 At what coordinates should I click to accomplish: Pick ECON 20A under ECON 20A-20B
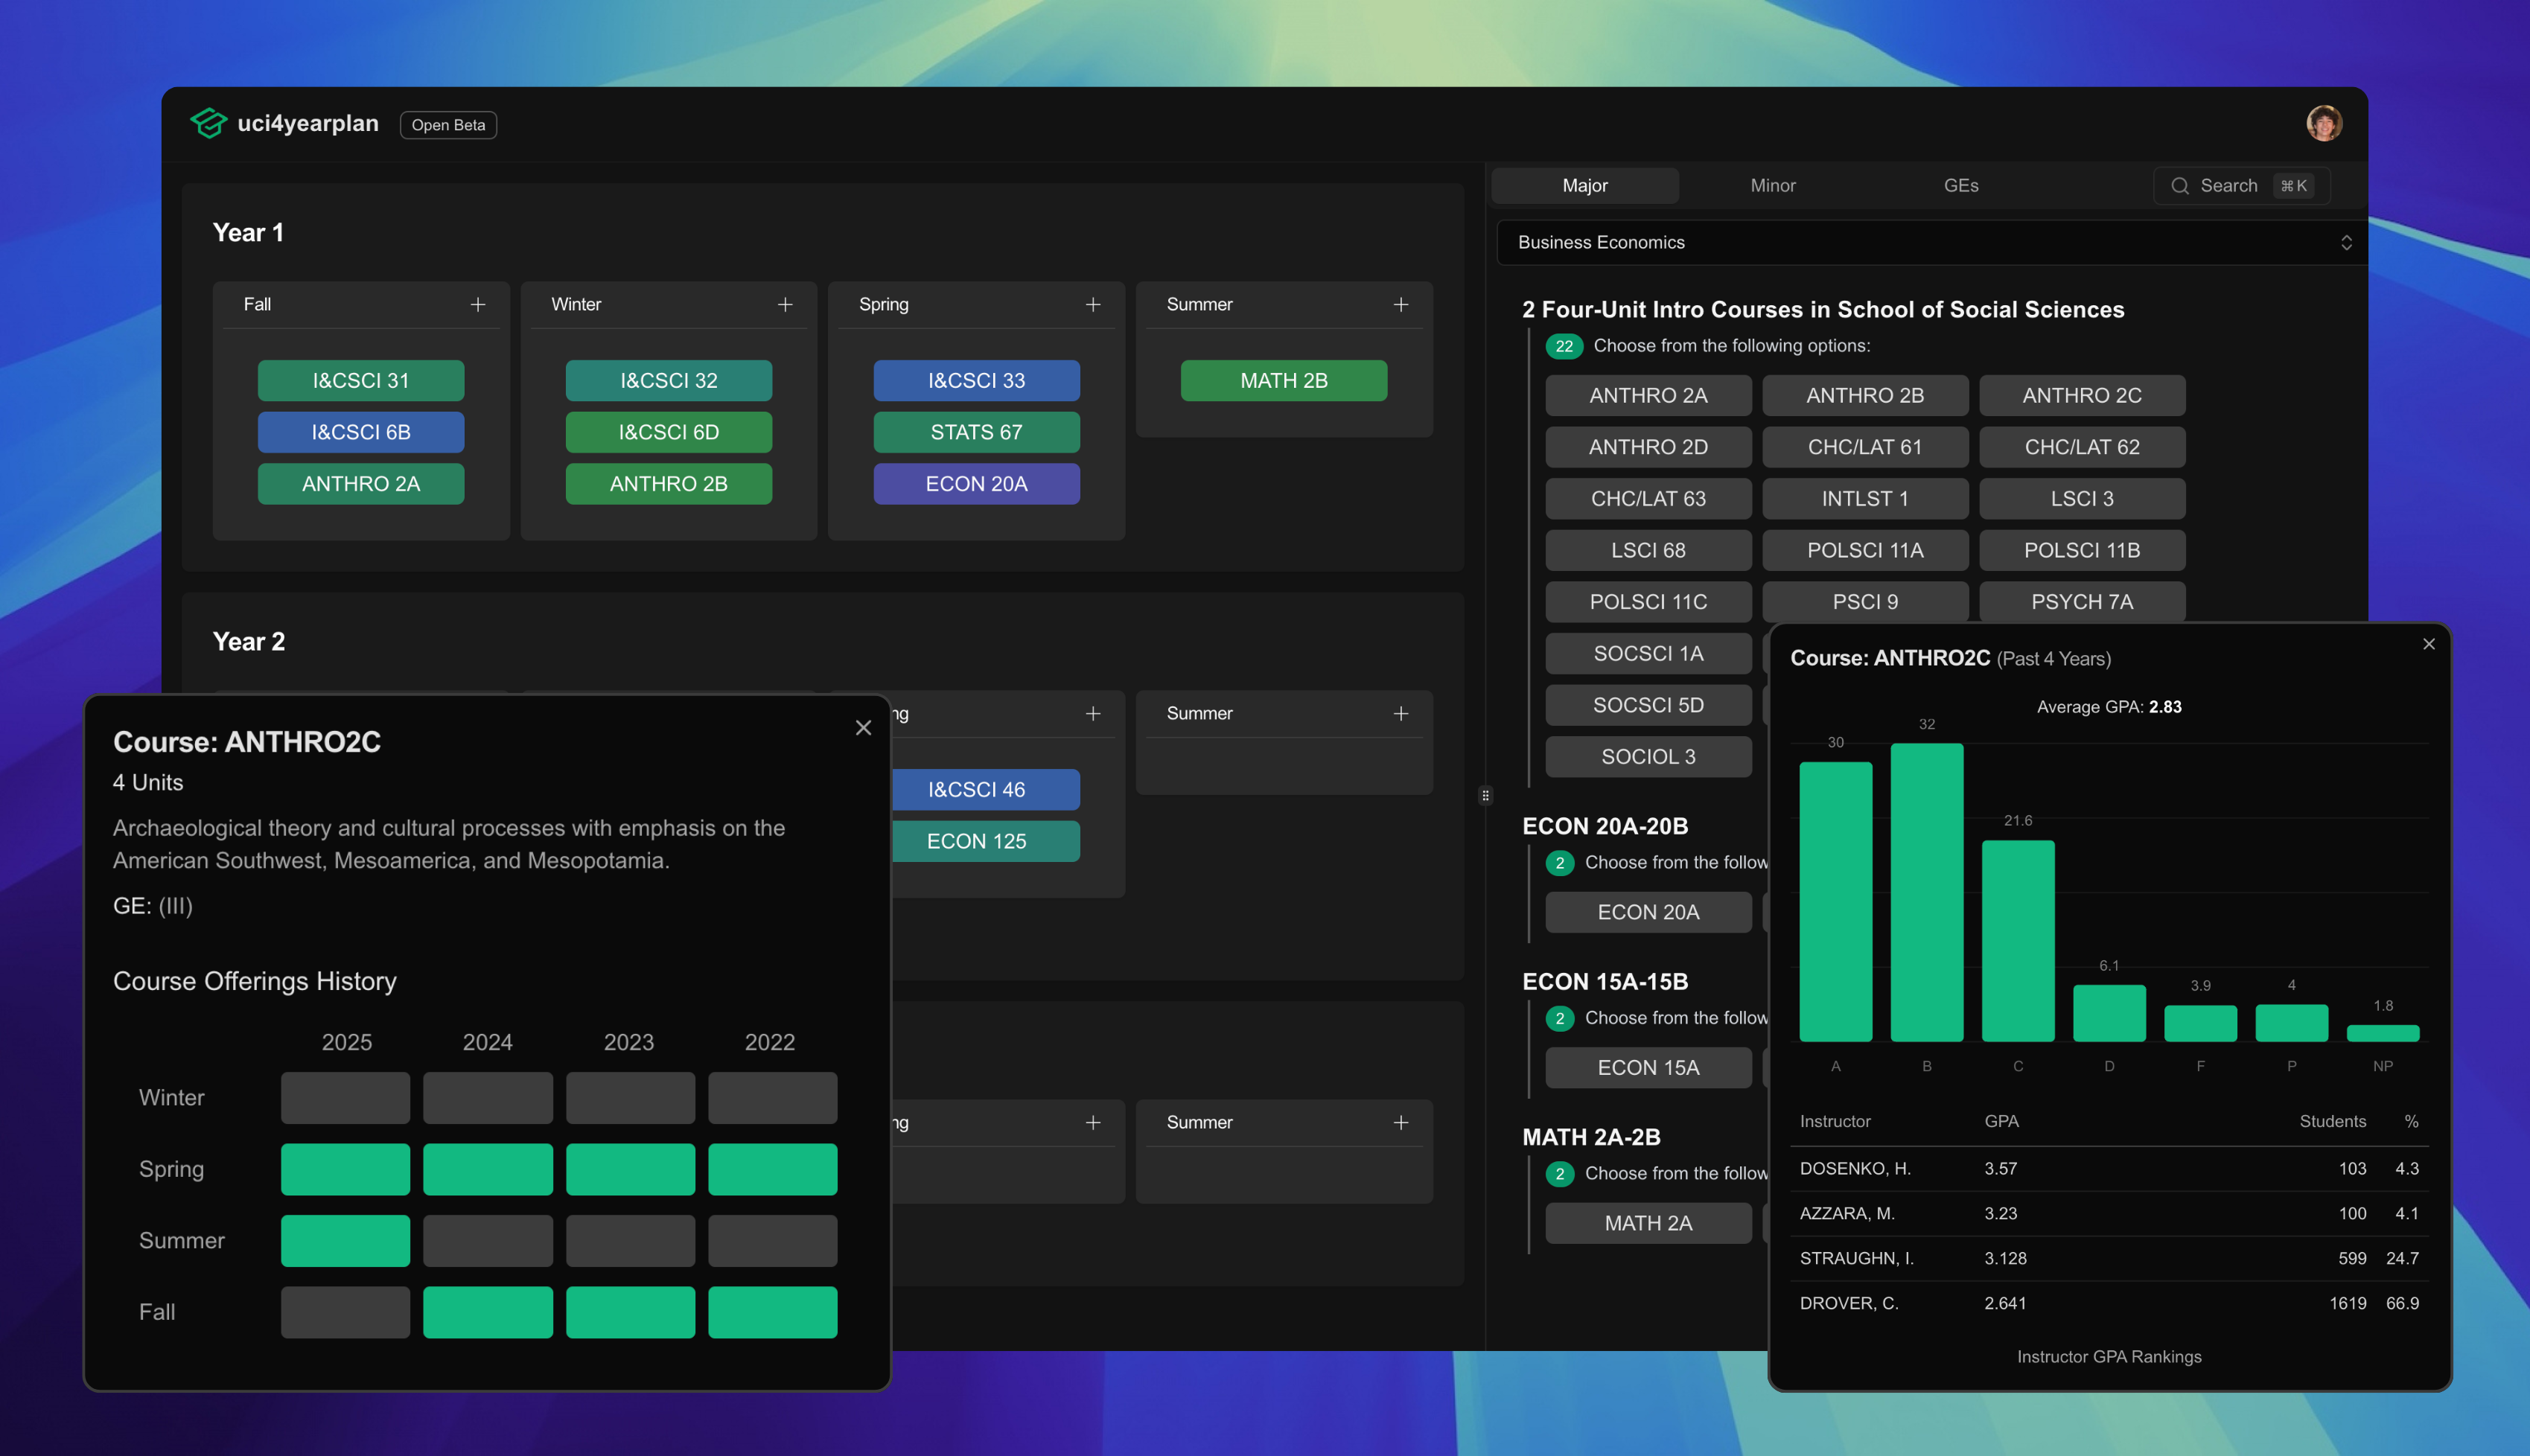tap(1648, 912)
